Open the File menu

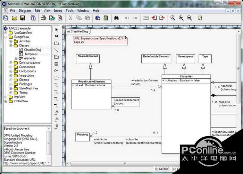tap(12, 11)
